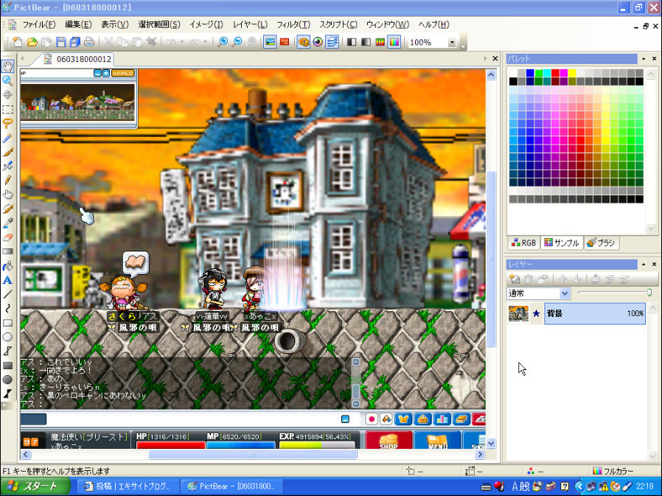Zoom out using the toolbar magnifier minus
Viewport: 662px width, 496px height.
(x=237, y=42)
